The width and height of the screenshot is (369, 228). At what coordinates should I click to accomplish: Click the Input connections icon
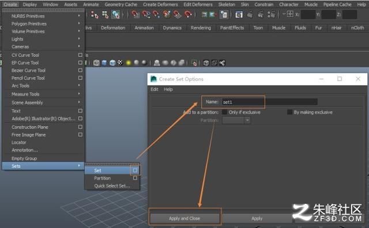[x=204, y=14]
